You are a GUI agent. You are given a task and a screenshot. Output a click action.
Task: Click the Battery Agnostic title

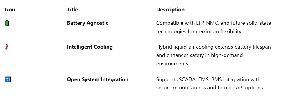88,23
